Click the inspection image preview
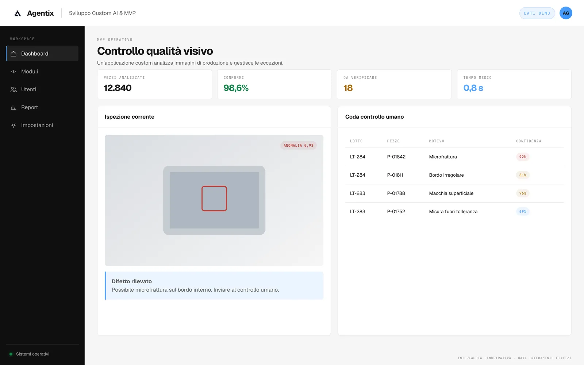584x365 pixels. [x=214, y=200]
